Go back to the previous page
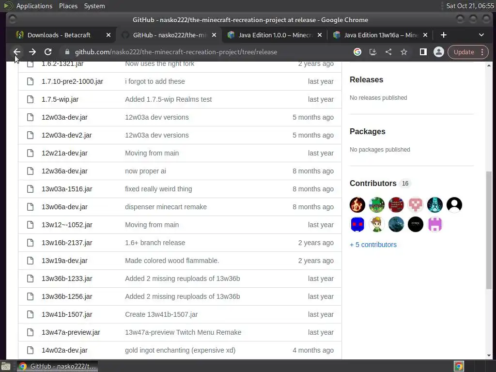 click(17, 52)
